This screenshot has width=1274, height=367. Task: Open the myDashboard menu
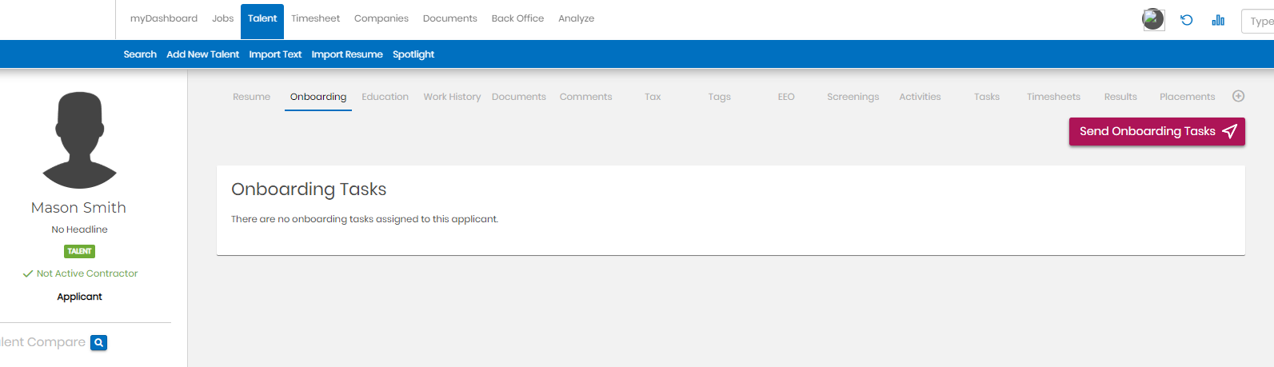tap(164, 18)
